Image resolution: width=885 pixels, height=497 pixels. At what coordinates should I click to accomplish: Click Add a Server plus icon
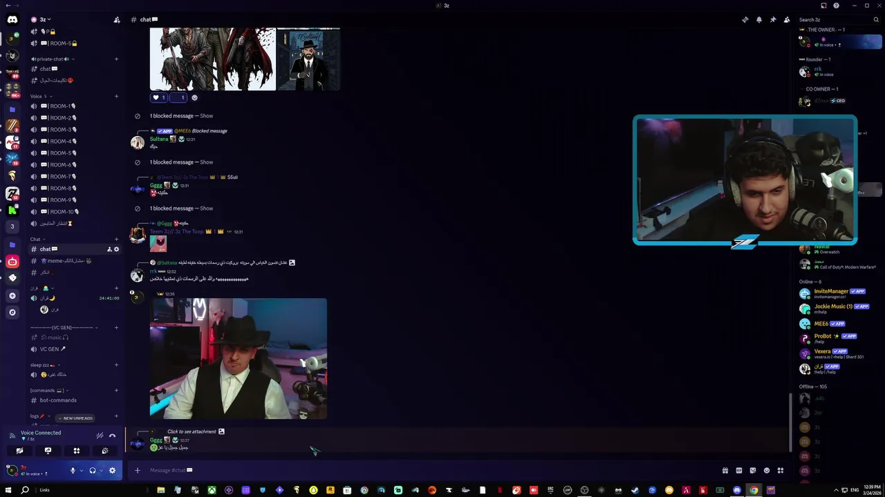point(12,295)
